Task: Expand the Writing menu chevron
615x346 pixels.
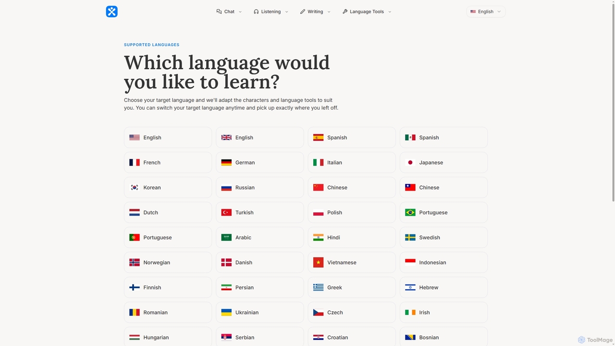Action: 329,12
